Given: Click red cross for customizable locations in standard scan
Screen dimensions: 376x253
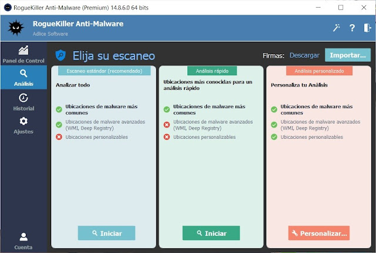Looking at the screenshot, I should (59, 137).
